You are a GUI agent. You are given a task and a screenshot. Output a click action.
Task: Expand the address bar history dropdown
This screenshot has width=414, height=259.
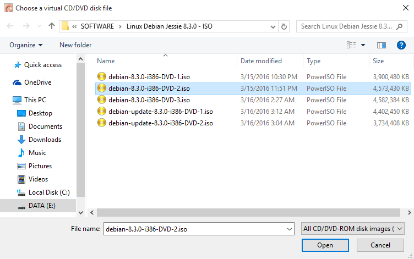273,26
